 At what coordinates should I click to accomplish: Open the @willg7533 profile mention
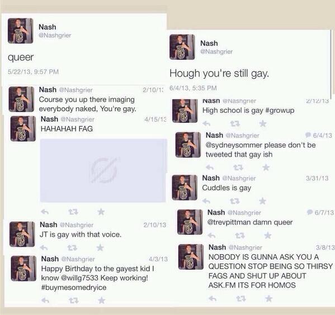(x=79, y=278)
